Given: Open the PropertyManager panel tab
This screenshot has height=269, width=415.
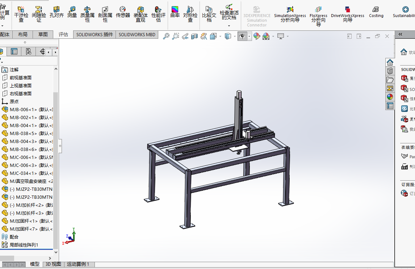Looking at the screenshot, I should coord(14,51).
